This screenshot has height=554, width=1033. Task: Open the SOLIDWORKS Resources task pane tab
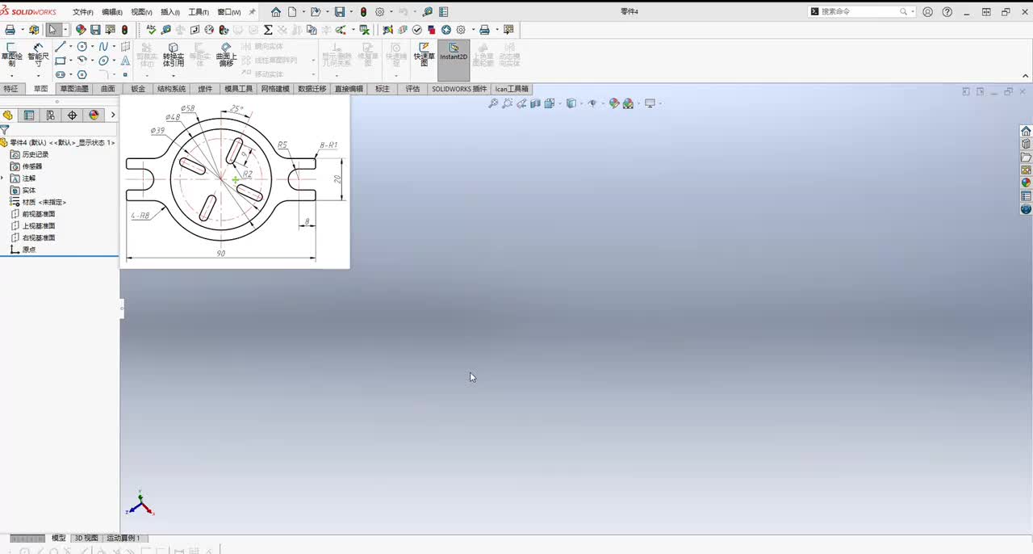pos(1026,131)
